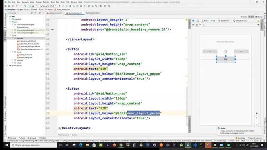Open the run configuration app dropdown
Viewport: 267px width, 150px height.
pyautogui.click(x=33, y=6)
